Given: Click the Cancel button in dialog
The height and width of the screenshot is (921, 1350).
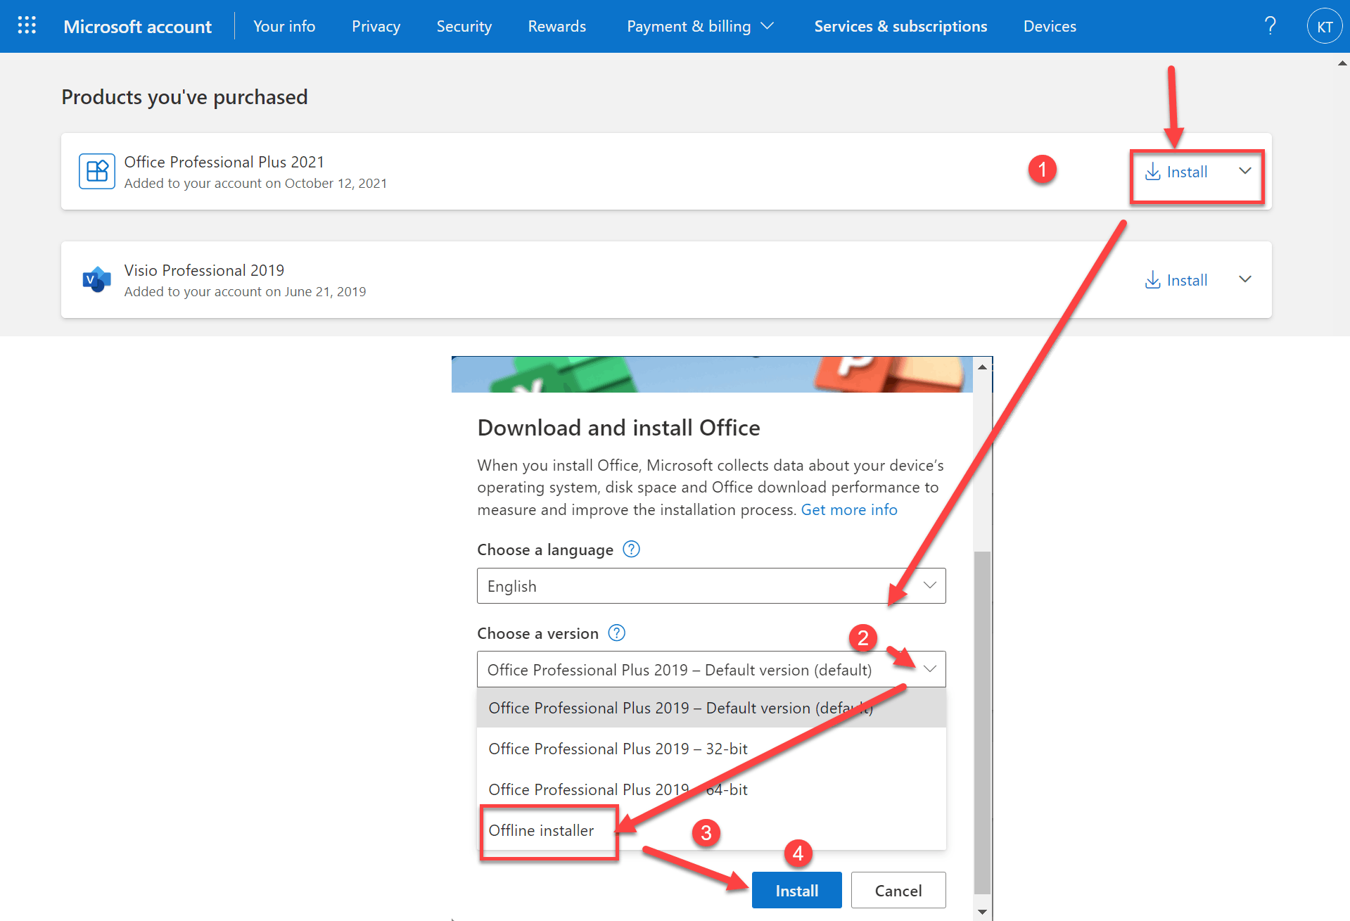Looking at the screenshot, I should tap(898, 890).
